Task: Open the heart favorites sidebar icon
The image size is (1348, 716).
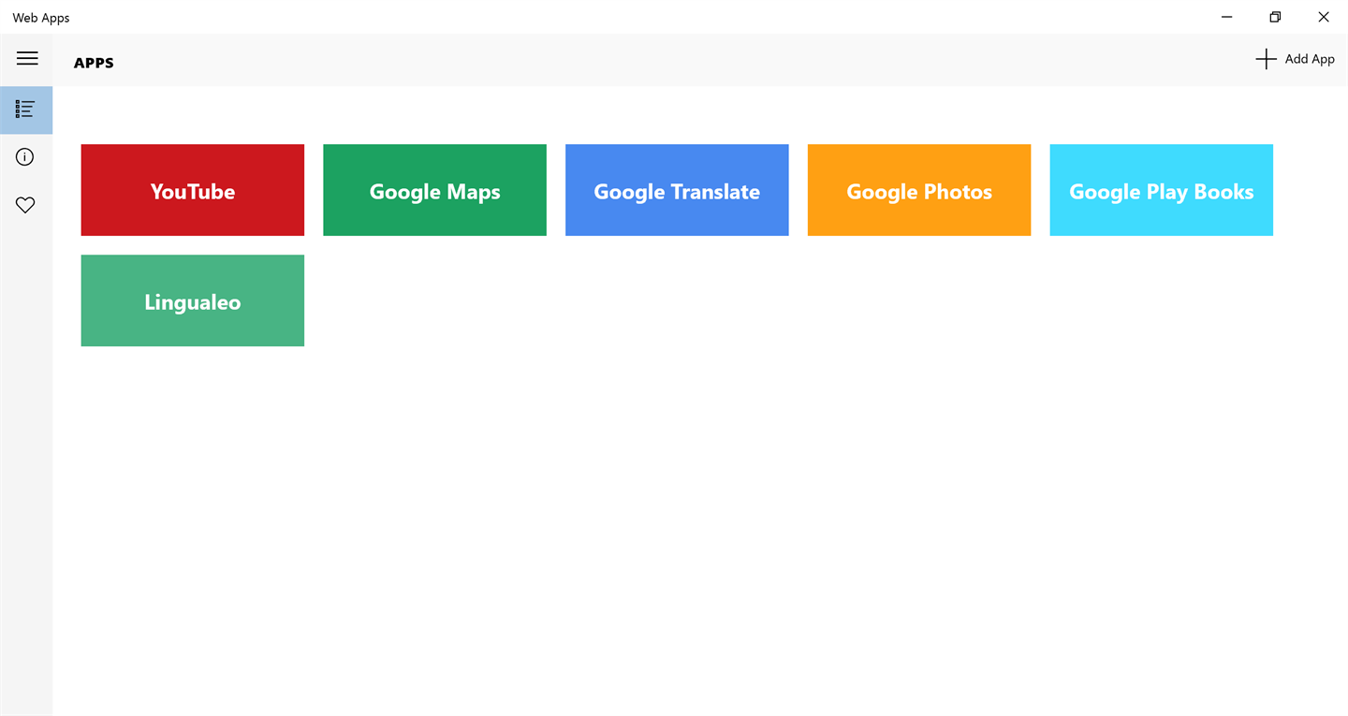Action: click(25, 205)
